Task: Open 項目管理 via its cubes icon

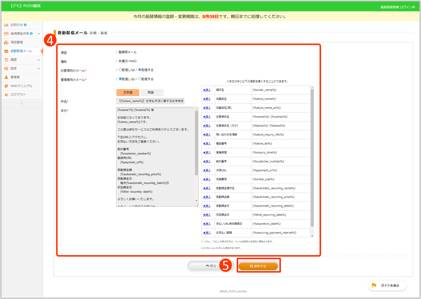Action: (6, 42)
